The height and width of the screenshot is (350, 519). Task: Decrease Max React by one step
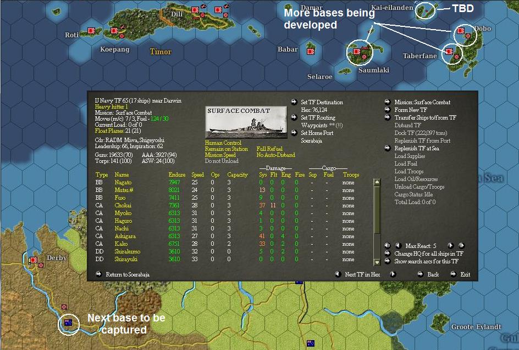click(398, 246)
